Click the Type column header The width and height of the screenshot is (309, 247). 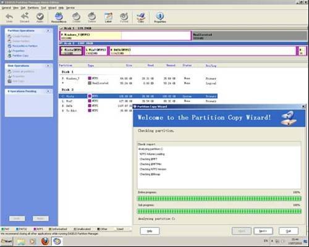coord(91,65)
